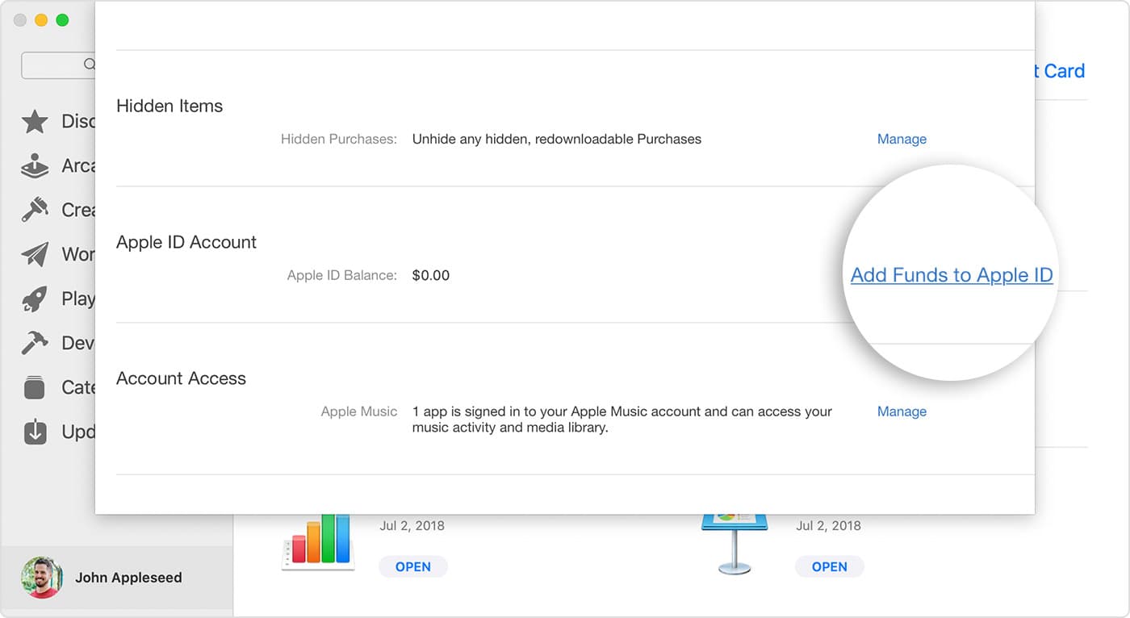The image size is (1130, 618).
Task: Open the Keynote app with OPEN button
Action: point(829,566)
